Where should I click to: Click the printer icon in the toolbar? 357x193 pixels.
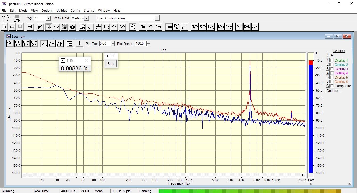coord(30,27)
